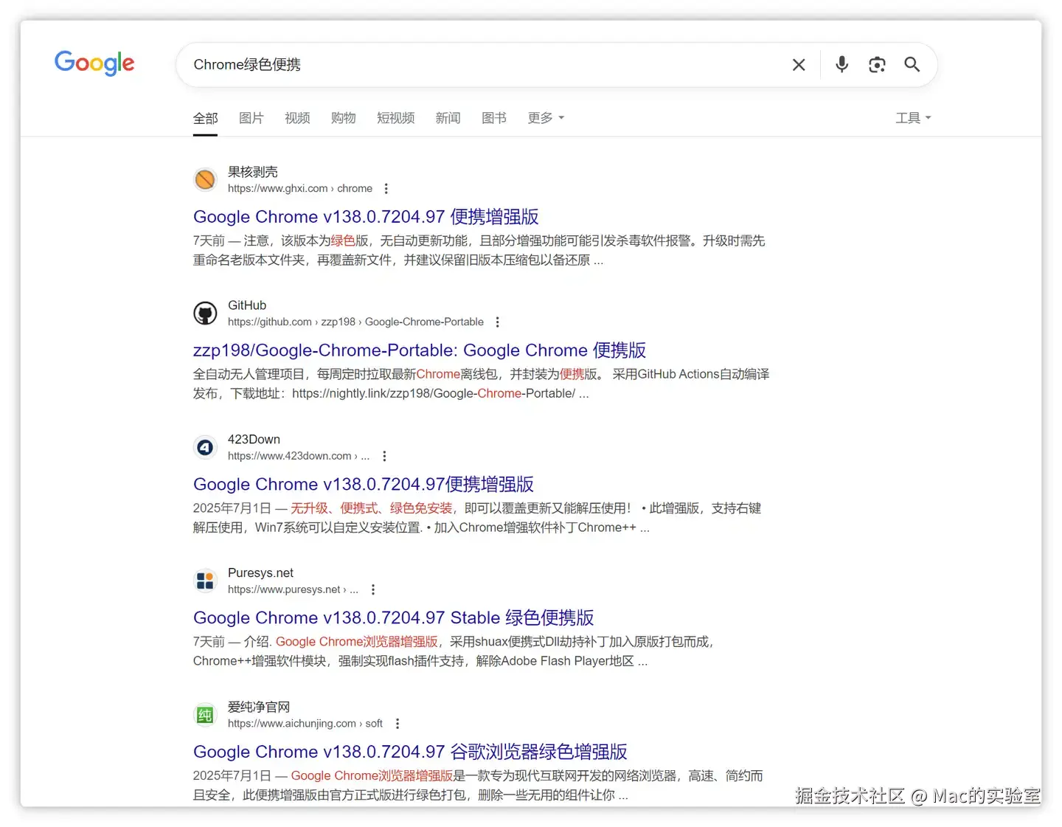This screenshot has width=1062, height=827.
Task: Expand the 更多 dropdown
Action: tap(546, 118)
